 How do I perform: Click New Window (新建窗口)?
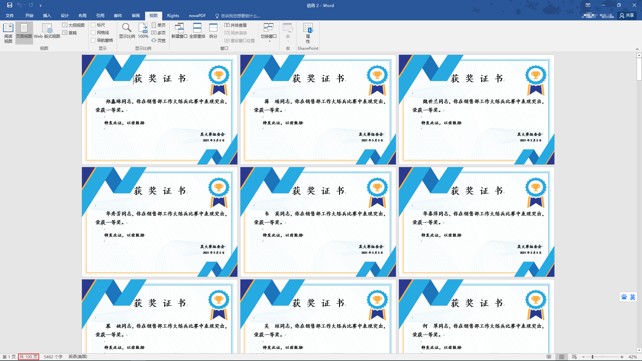[179, 31]
